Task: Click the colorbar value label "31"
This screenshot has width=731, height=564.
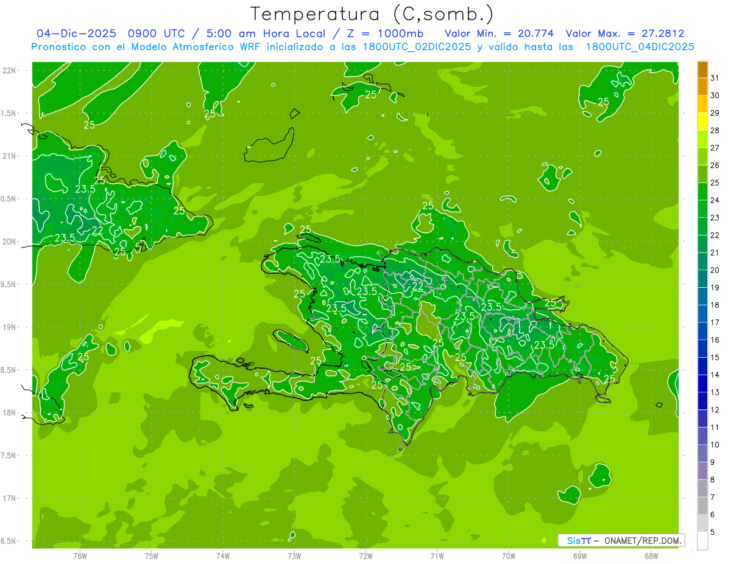Action: tap(715, 78)
